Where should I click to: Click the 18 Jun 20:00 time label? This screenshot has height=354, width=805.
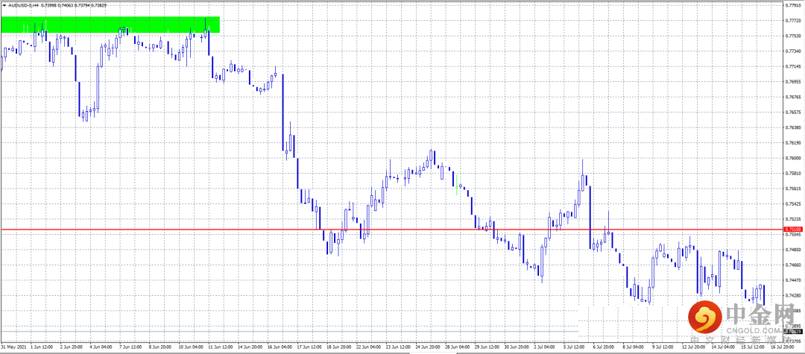coord(339,347)
